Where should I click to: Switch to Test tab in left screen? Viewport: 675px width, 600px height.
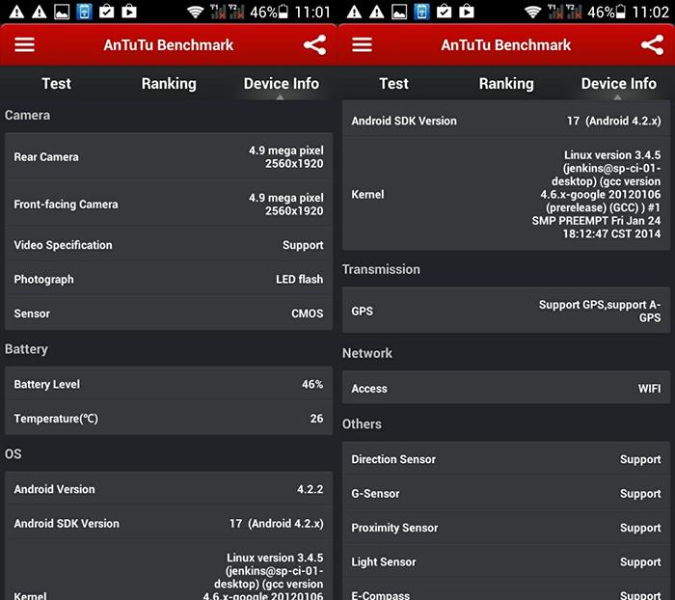pyautogui.click(x=56, y=84)
